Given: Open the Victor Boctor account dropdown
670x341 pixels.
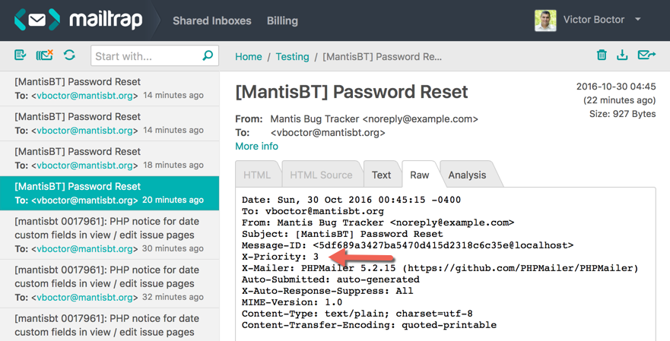Looking at the screenshot, I should click(x=637, y=20).
